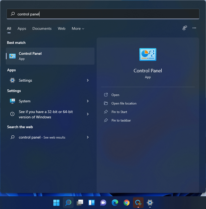This screenshot has height=209, width=206.
Task: Click the folder icon for Open file location
Action: point(106,103)
